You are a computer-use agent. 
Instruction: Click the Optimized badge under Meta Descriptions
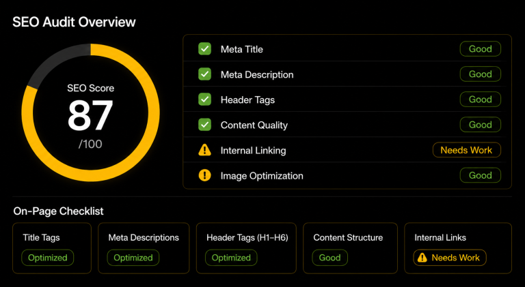133,258
